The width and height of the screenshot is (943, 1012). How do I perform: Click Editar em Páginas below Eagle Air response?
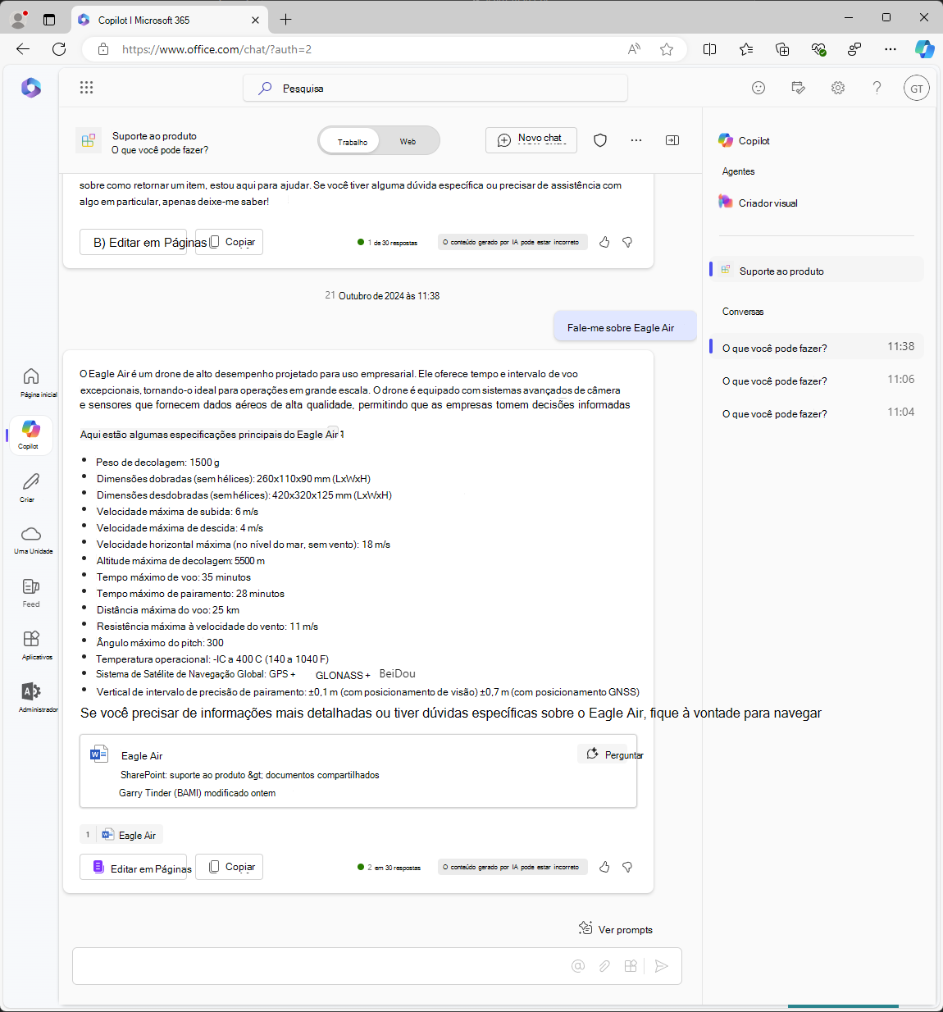pyautogui.click(x=134, y=868)
